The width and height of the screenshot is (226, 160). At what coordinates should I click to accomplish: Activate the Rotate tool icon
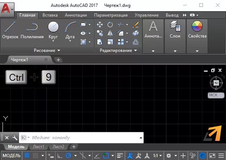click(110, 25)
